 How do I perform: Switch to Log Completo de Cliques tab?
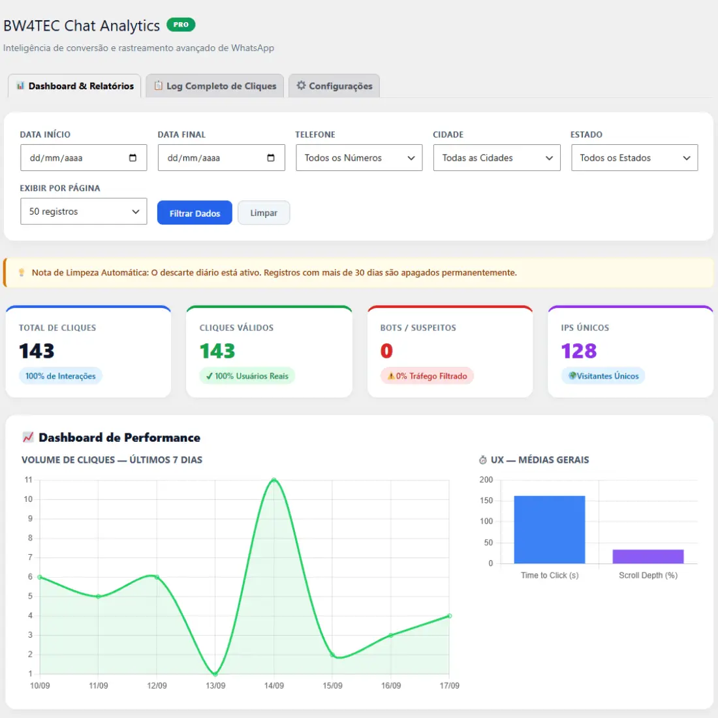(x=215, y=86)
